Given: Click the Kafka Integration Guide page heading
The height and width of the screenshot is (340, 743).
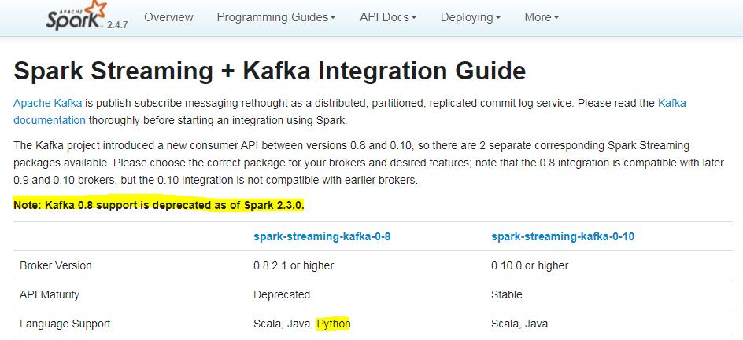Looking at the screenshot, I should coord(269,71).
